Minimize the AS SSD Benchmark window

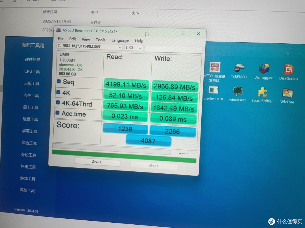(x=169, y=33)
